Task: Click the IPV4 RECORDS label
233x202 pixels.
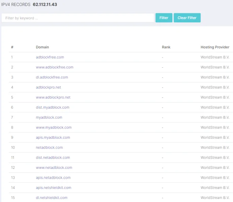Action: (16, 4)
